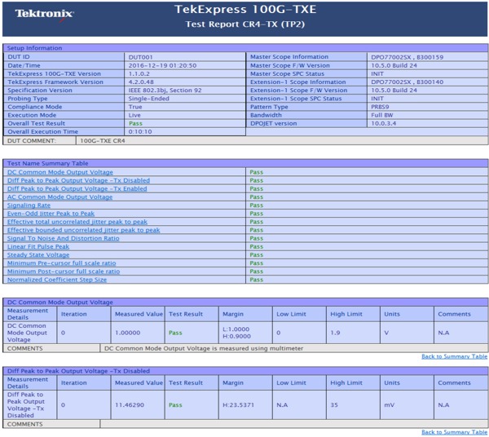This screenshot has width=489, height=437.
Task: Click Back to Summary Table under DC Common Mode table
Action: click(x=454, y=356)
